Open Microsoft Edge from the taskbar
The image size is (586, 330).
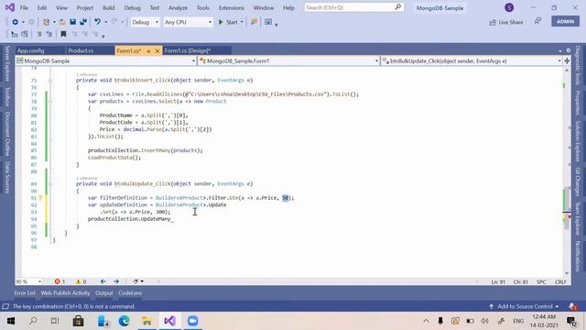(125, 321)
